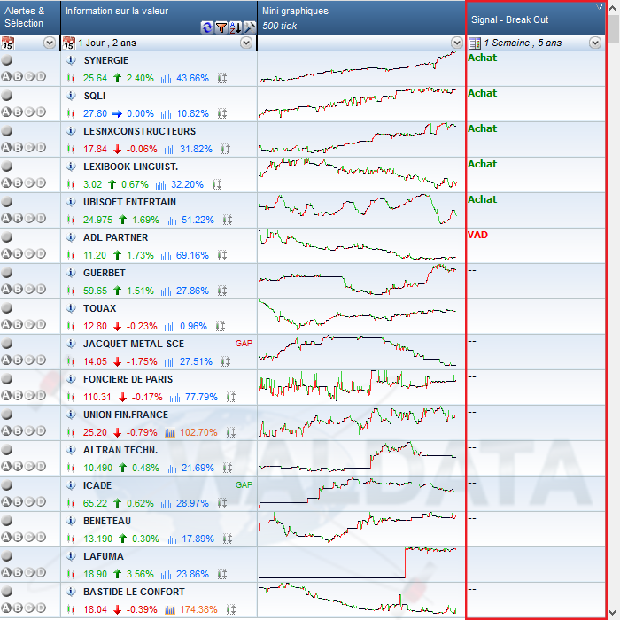Open the ADL PARTNER stock name
620x620 pixels.
pos(115,237)
